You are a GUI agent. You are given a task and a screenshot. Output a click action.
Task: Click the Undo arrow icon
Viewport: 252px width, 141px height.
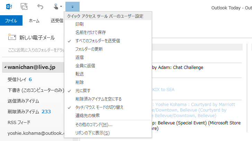coord(40,6)
